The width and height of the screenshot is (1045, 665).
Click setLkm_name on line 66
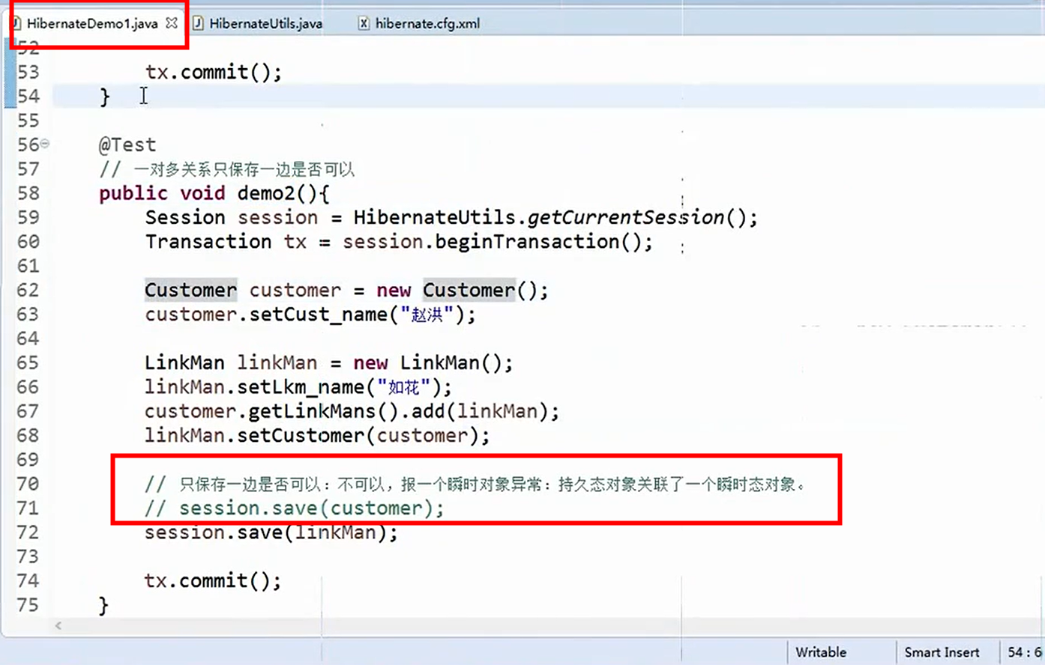tap(301, 387)
